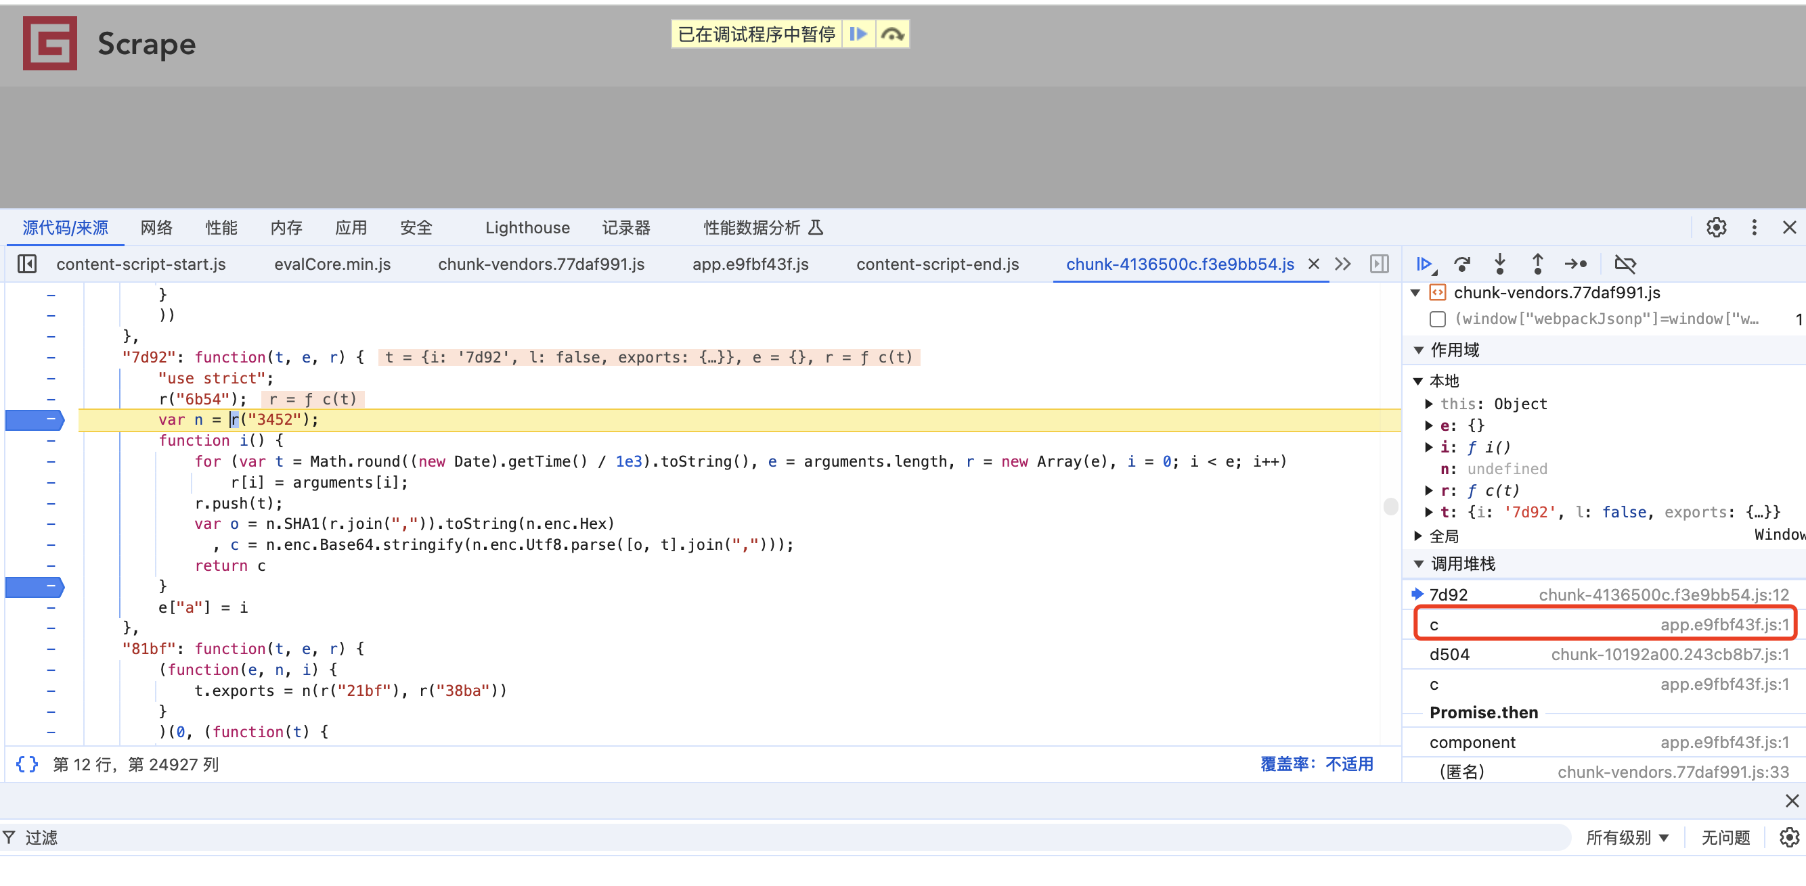Open chunk-vendors.77daf991.js source tab
Viewport: 1806px width, 886px height.
[x=542, y=264]
